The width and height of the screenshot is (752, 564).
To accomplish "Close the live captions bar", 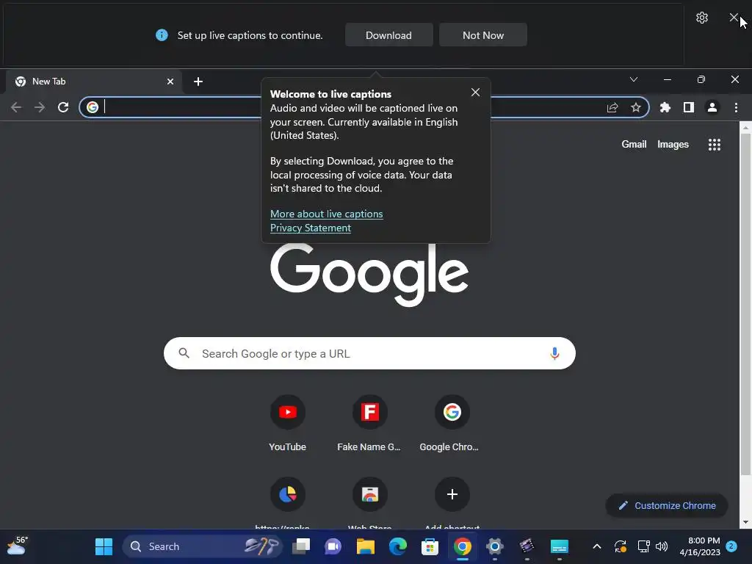I will [734, 18].
